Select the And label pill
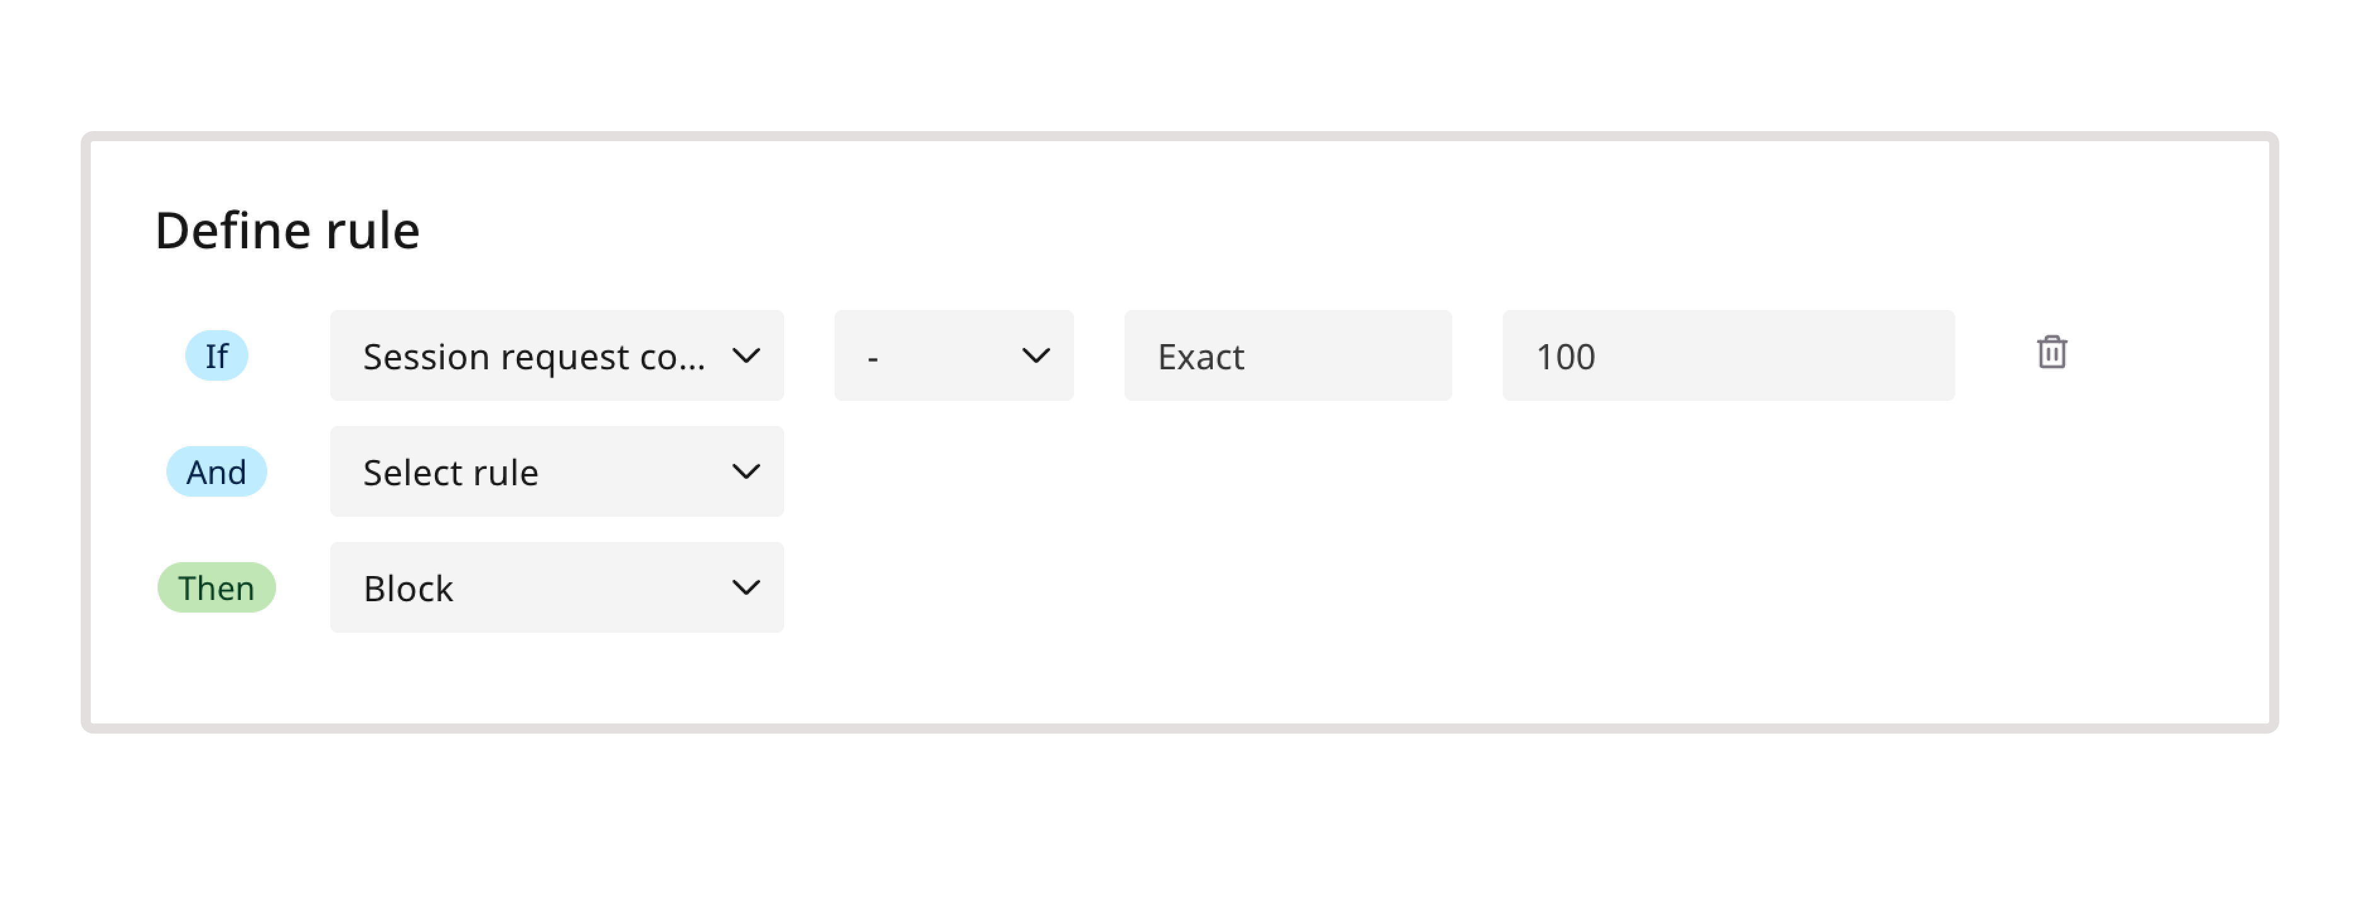The image size is (2360, 905). click(x=216, y=471)
